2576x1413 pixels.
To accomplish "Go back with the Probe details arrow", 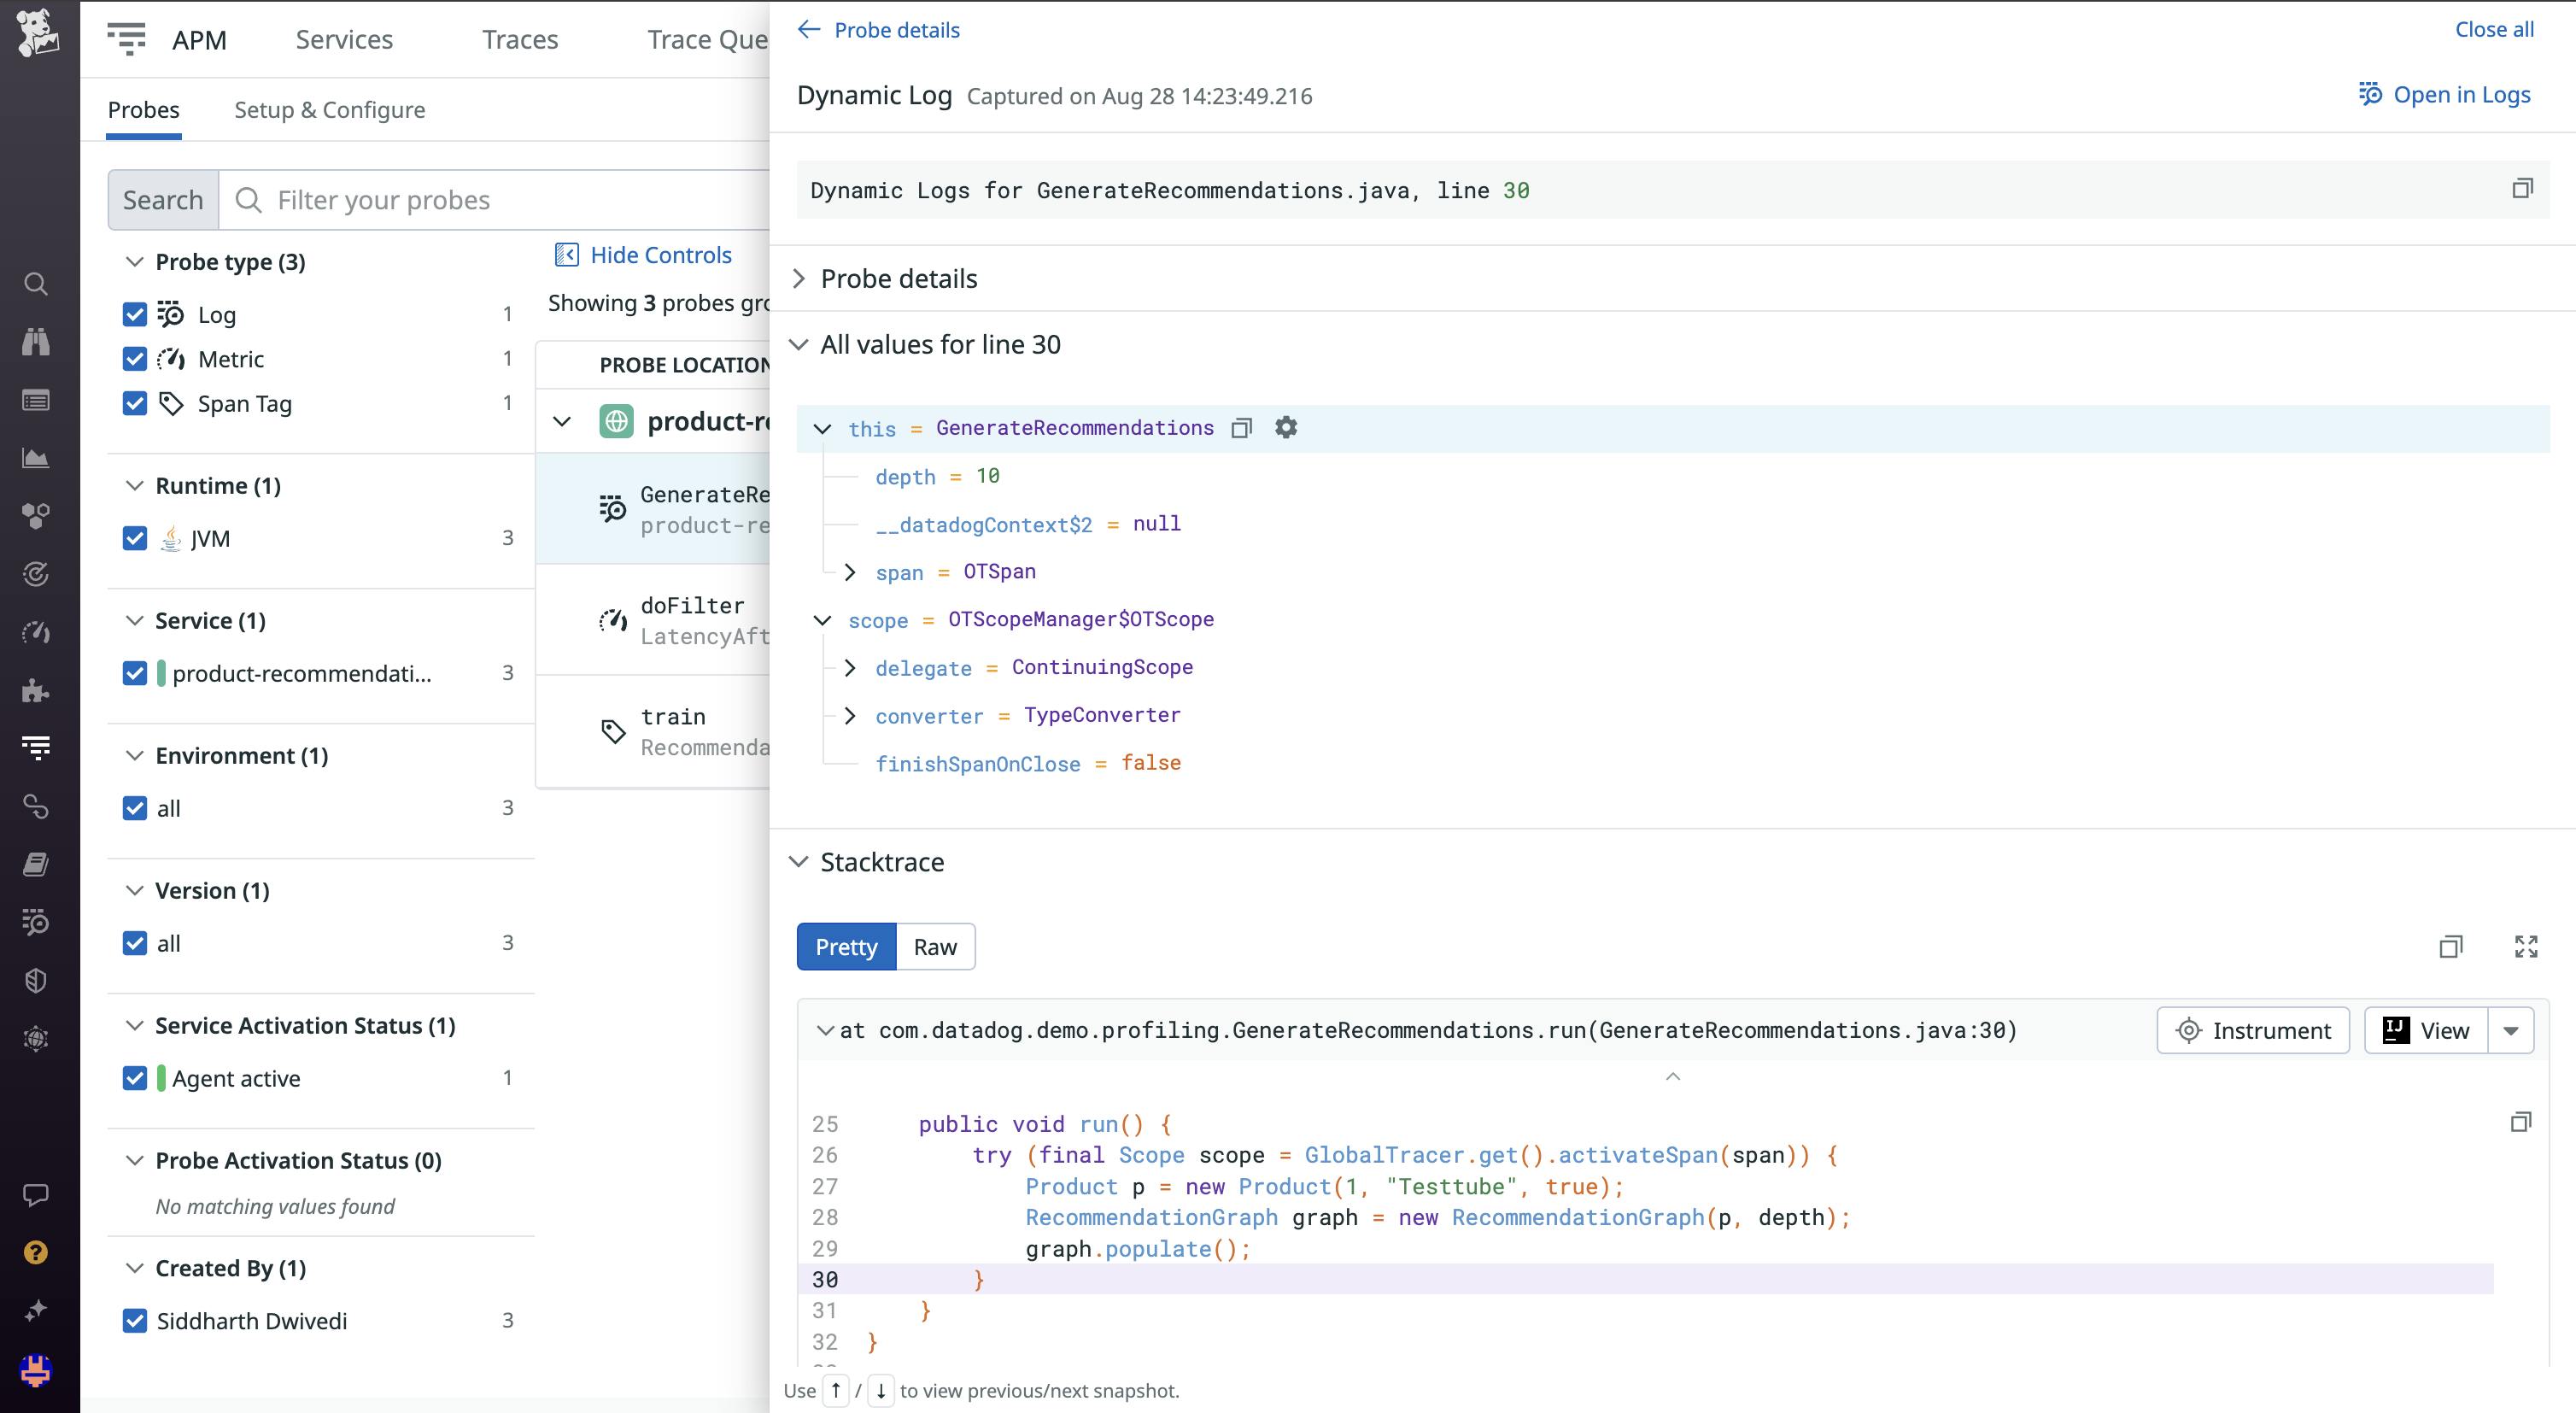I will tap(809, 30).
